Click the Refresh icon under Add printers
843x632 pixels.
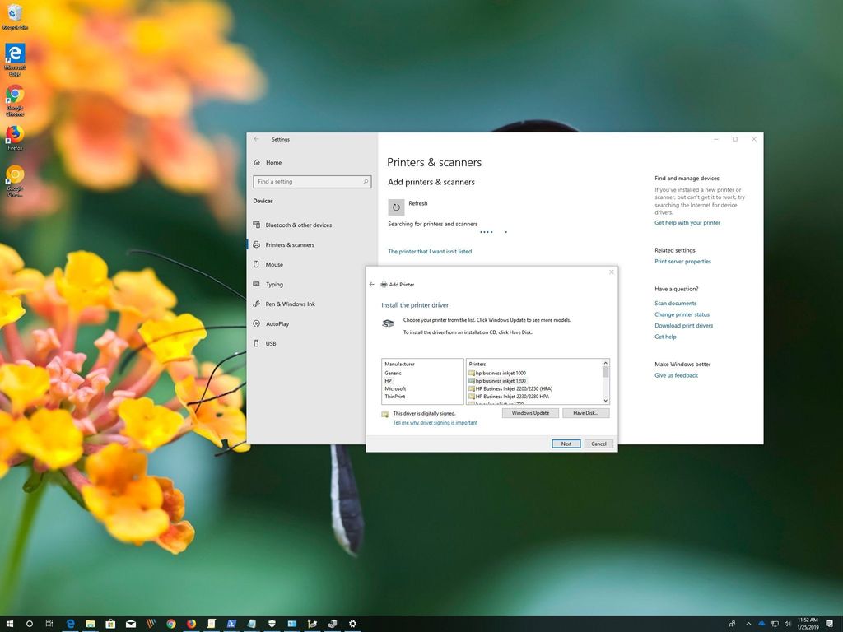tap(396, 207)
